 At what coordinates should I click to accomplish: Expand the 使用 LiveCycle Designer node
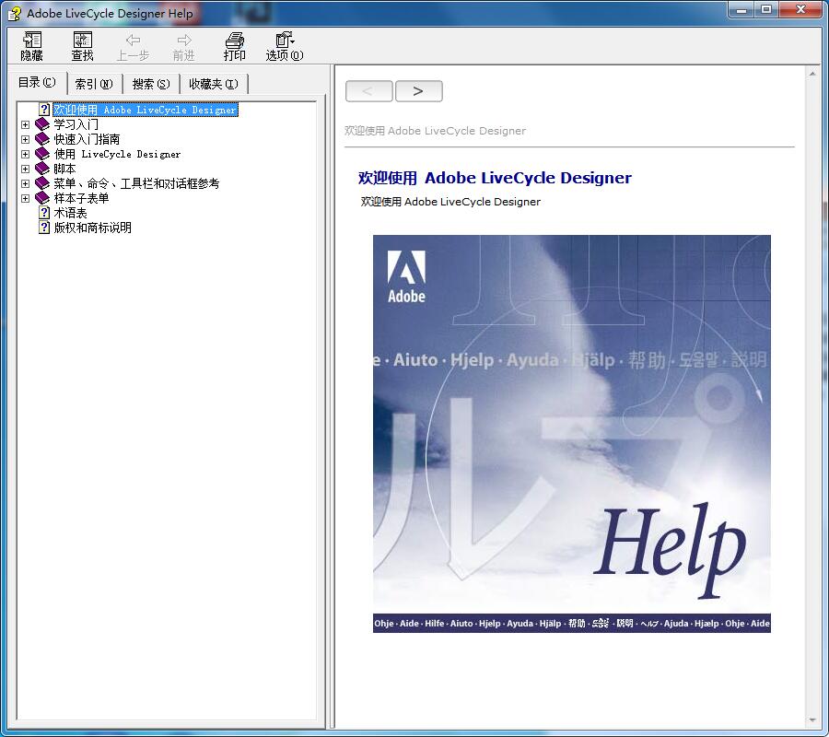25,154
